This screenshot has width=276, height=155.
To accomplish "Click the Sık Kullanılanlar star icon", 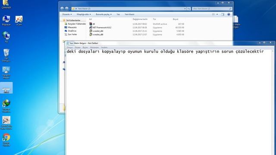I will coord(64,20).
